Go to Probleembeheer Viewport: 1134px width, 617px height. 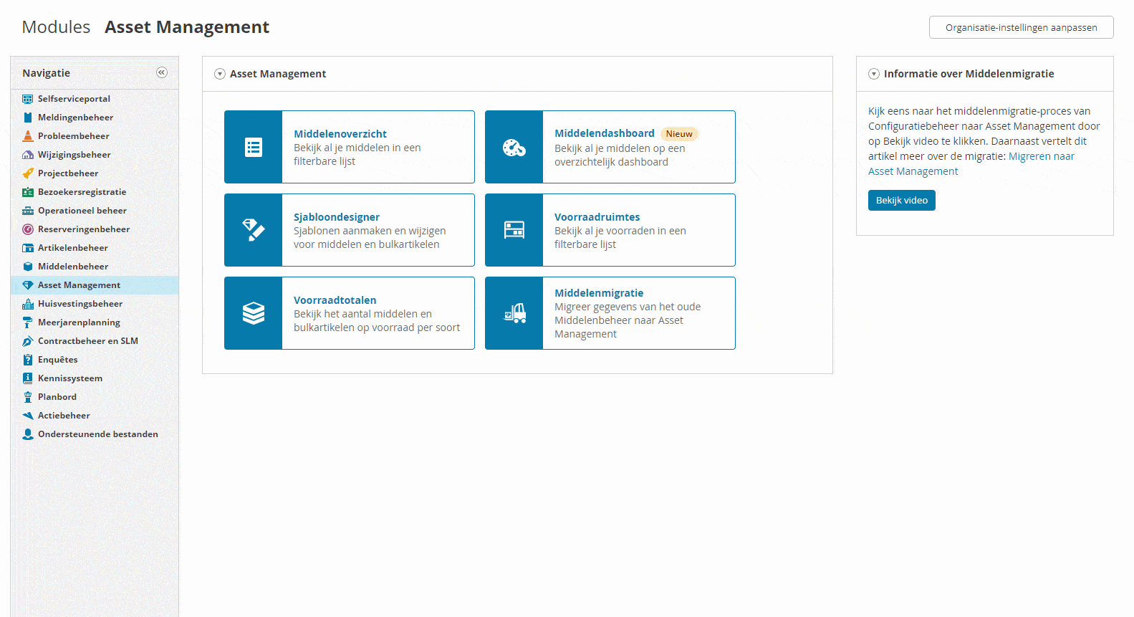click(x=74, y=136)
